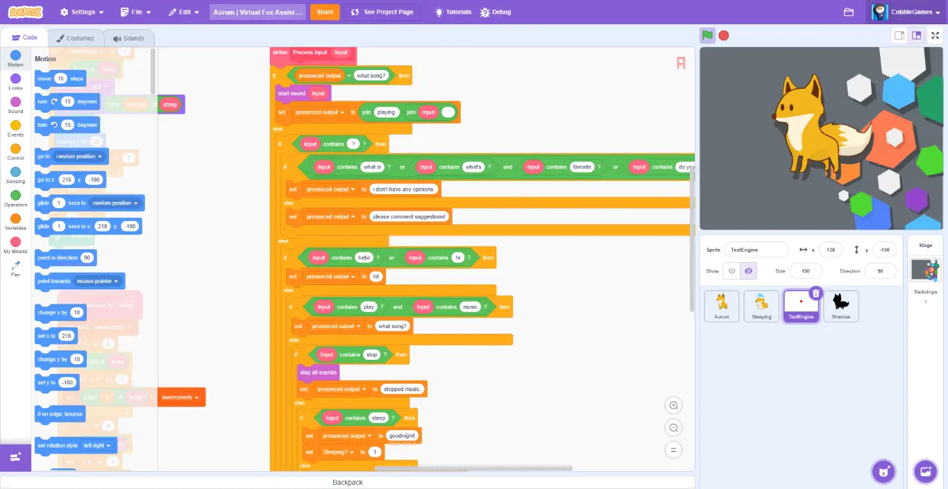Click the Share button
This screenshot has width=948, height=489.
click(x=325, y=12)
